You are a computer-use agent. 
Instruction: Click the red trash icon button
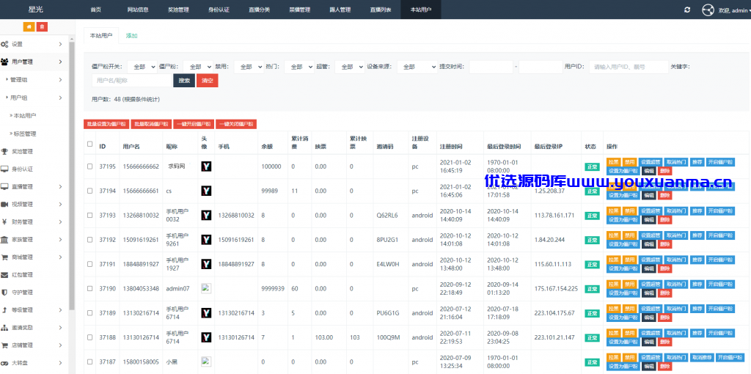42,27
